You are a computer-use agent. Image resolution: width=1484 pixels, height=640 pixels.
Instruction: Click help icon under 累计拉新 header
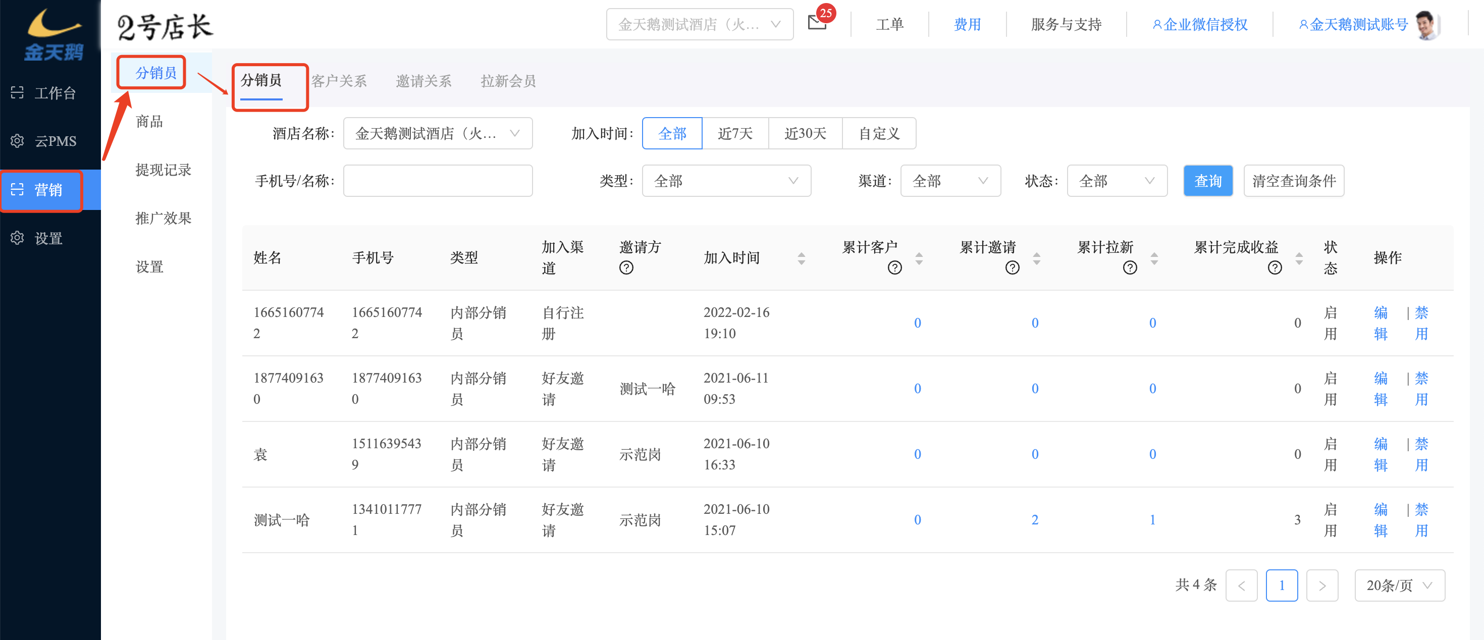[x=1130, y=268]
